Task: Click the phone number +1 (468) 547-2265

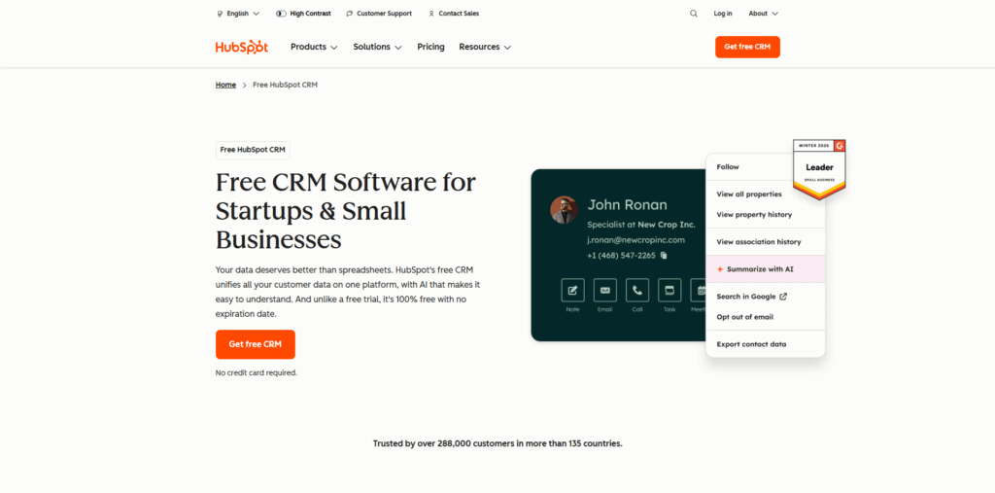Action: coord(621,256)
